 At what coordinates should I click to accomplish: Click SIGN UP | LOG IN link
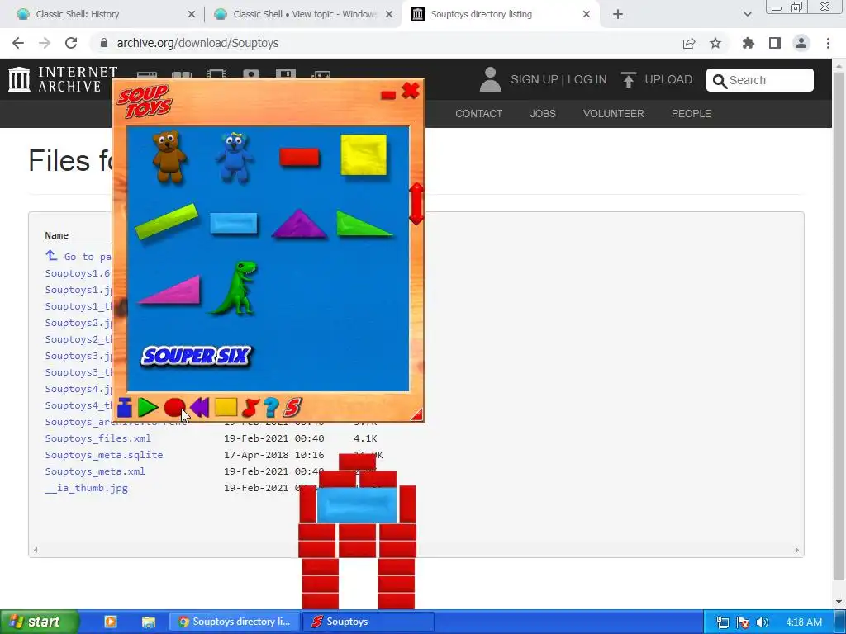pos(558,79)
